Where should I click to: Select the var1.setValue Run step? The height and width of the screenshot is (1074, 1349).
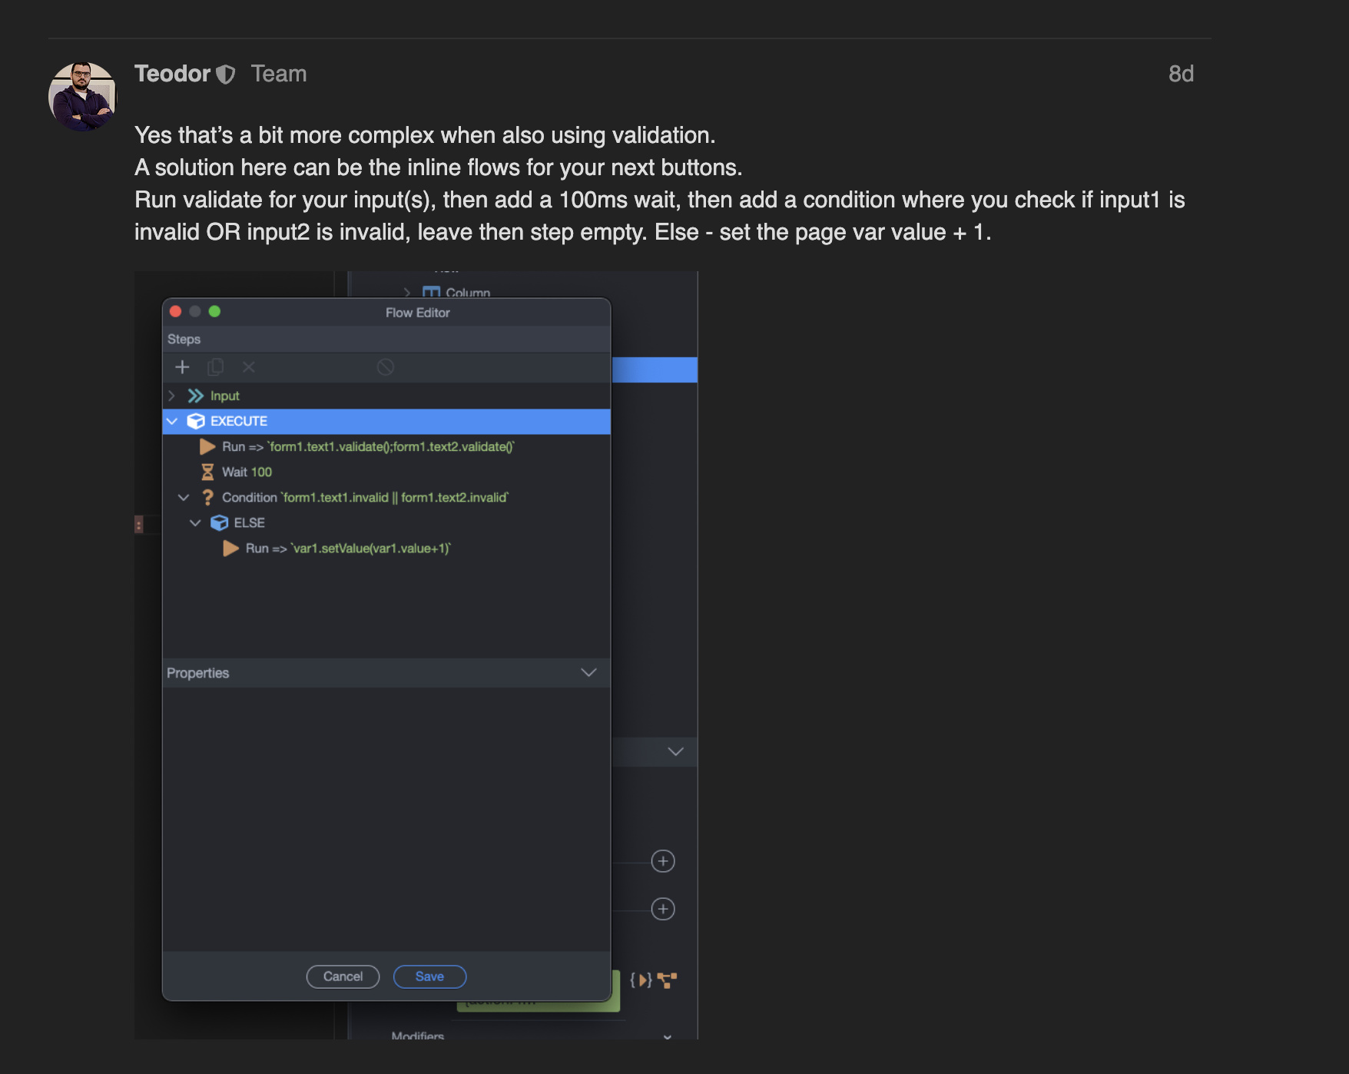347,549
